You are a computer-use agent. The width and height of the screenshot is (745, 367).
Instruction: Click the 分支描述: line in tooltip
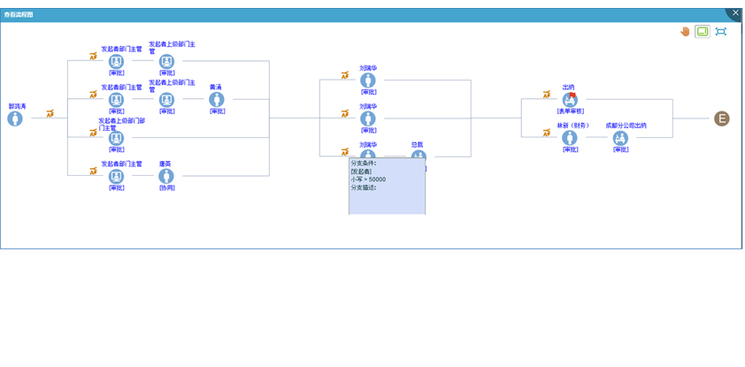364,187
